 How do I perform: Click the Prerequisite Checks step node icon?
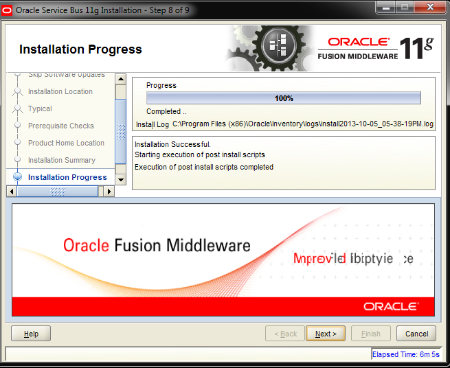17,126
